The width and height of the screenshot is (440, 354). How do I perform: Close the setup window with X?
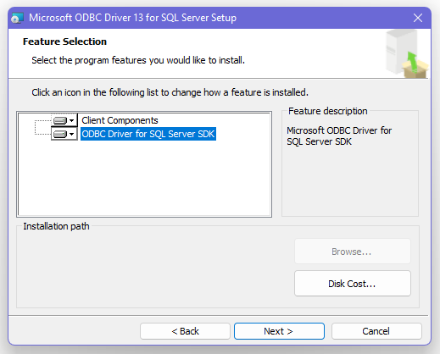coord(418,18)
